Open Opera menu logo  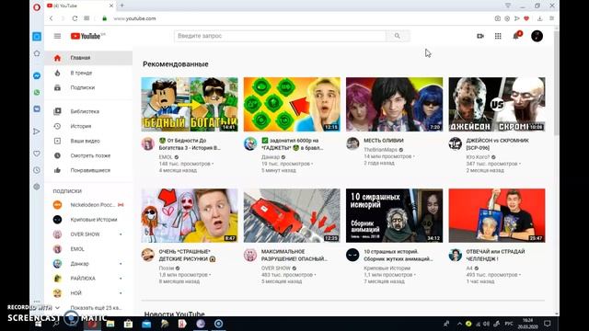(x=37, y=6)
